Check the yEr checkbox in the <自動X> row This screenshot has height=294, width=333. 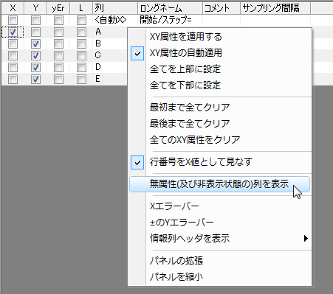click(x=58, y=20)
